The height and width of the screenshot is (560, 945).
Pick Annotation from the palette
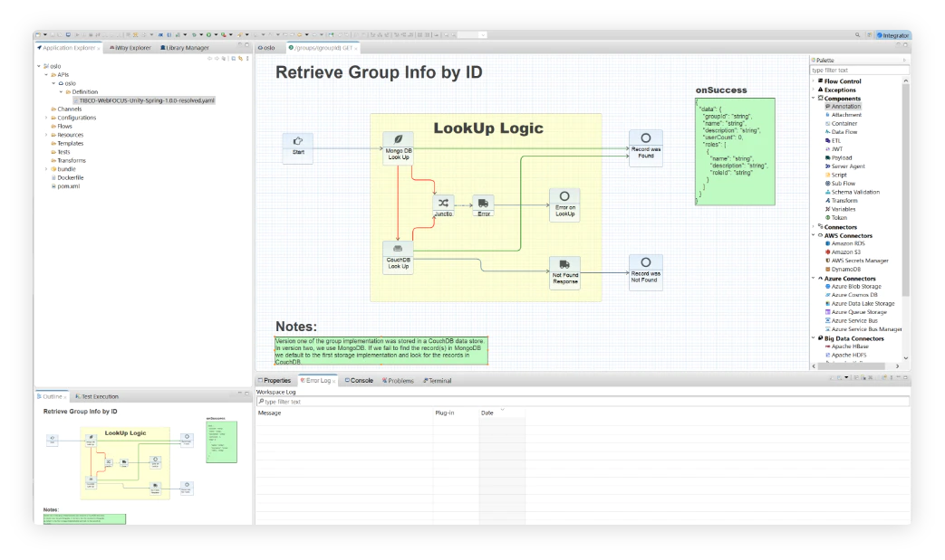(845, 107)
